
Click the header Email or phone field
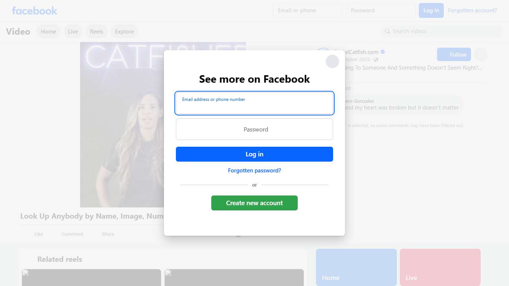click(307, 10)
